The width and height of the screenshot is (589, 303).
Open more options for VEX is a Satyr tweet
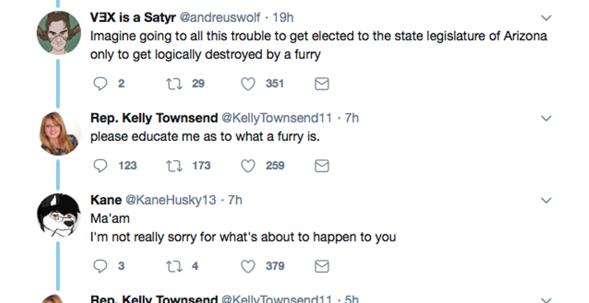click(x=546, y=18)
